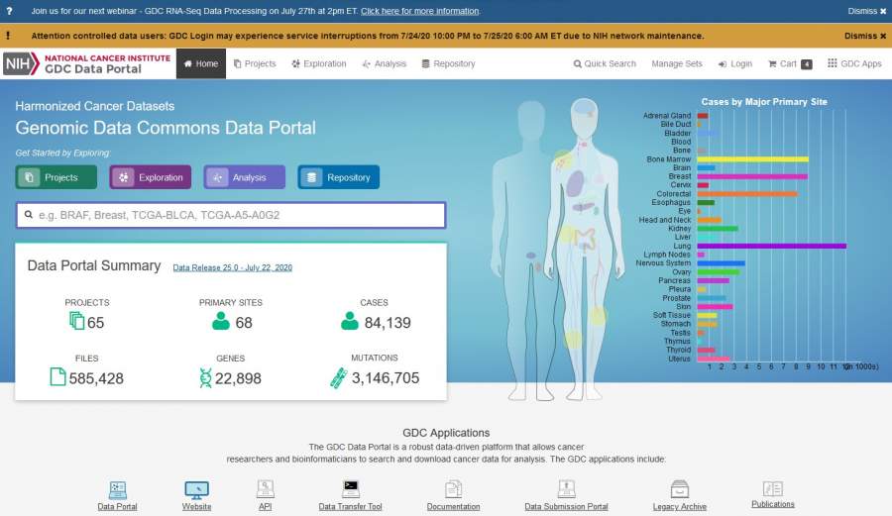Click the blue Repository button
The width and height of the screenshot is (892, 516).
[339, 177]
